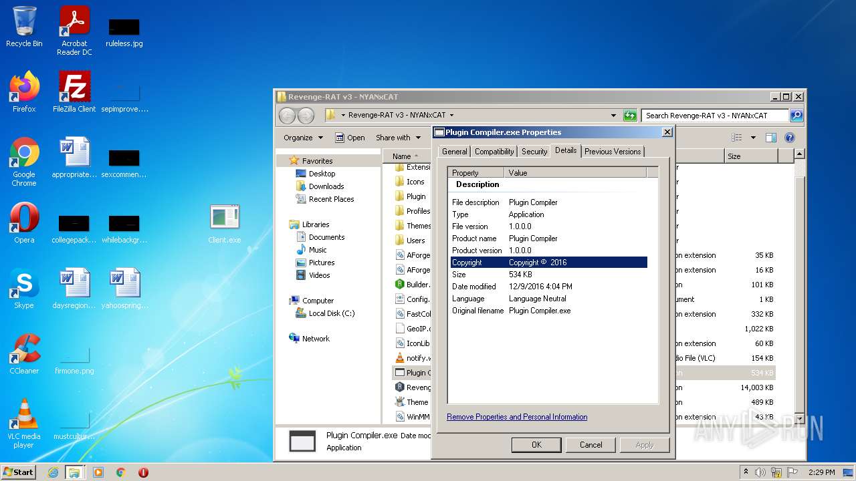The height and width of the screenshot is (481, 856).
Task: Open Pictures library
Action: pos(322,263)
